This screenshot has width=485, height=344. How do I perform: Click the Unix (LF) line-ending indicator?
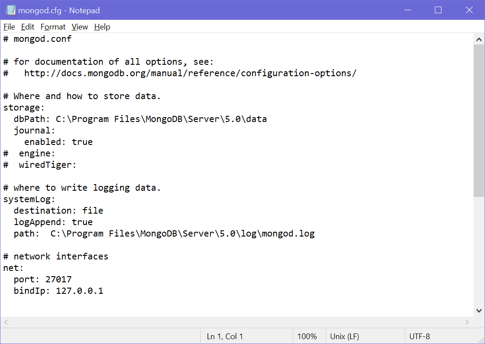[x=345, y=336]
